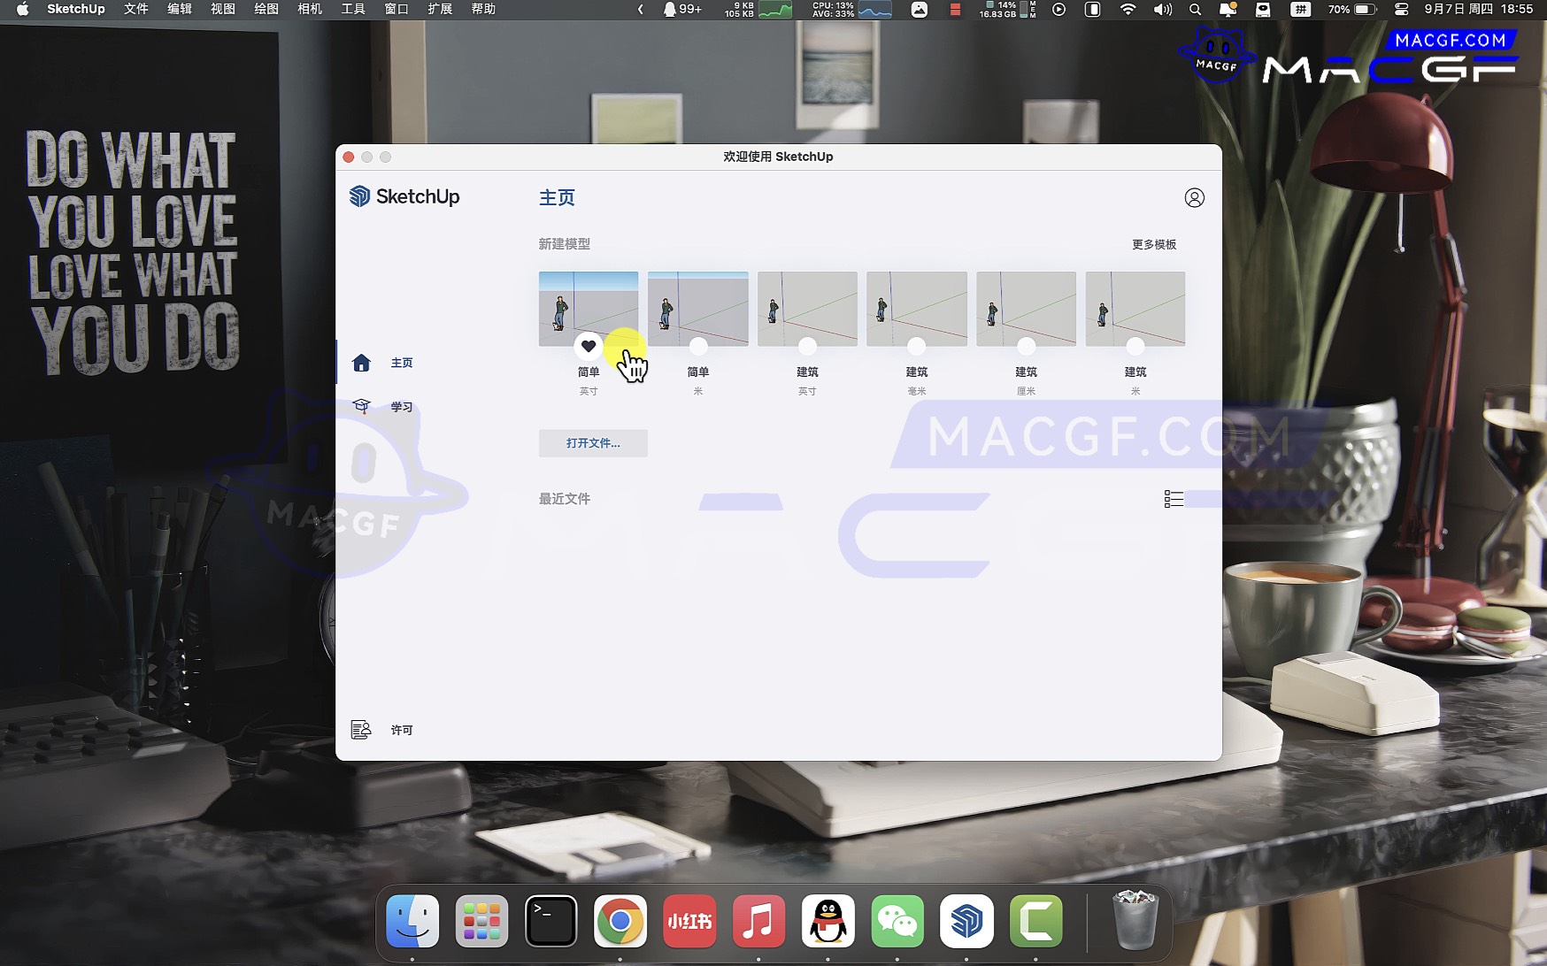The width and height of the screenshot is (1547, 966).
Task: Launch Google Chrome from the Dock
Action: click(x=620, y=922)
